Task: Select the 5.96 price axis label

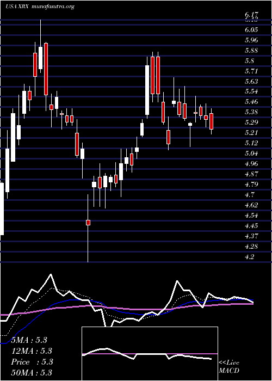Action: click(x=251, y=40)
